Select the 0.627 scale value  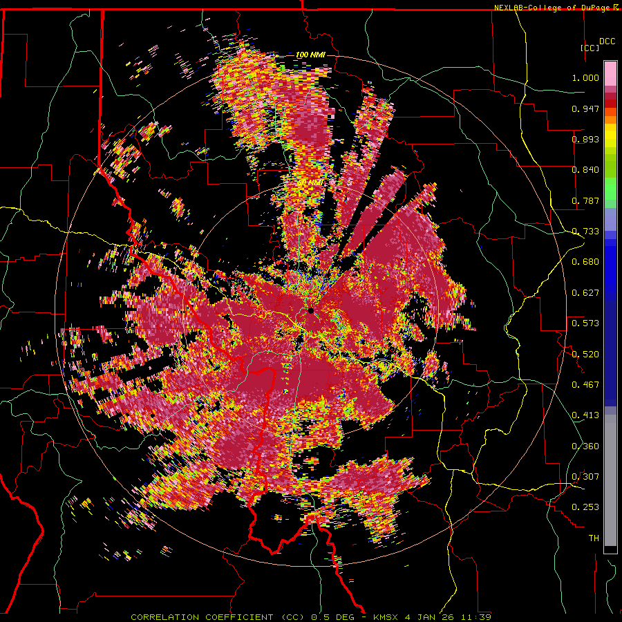pos(585,293)
